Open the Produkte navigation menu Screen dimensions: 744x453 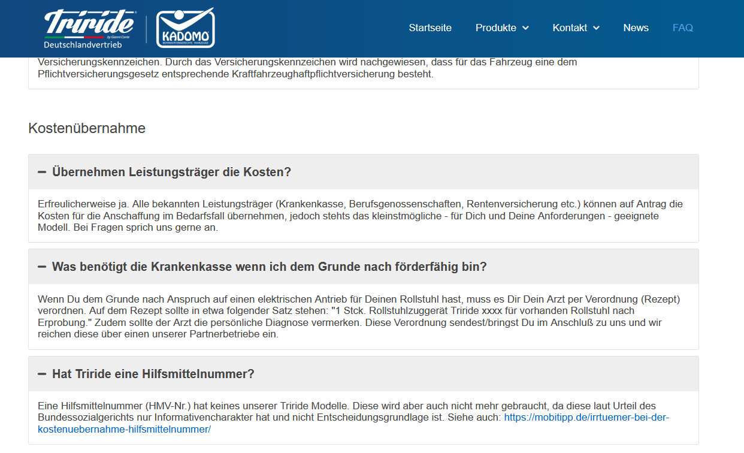click(x=495, y=28)
